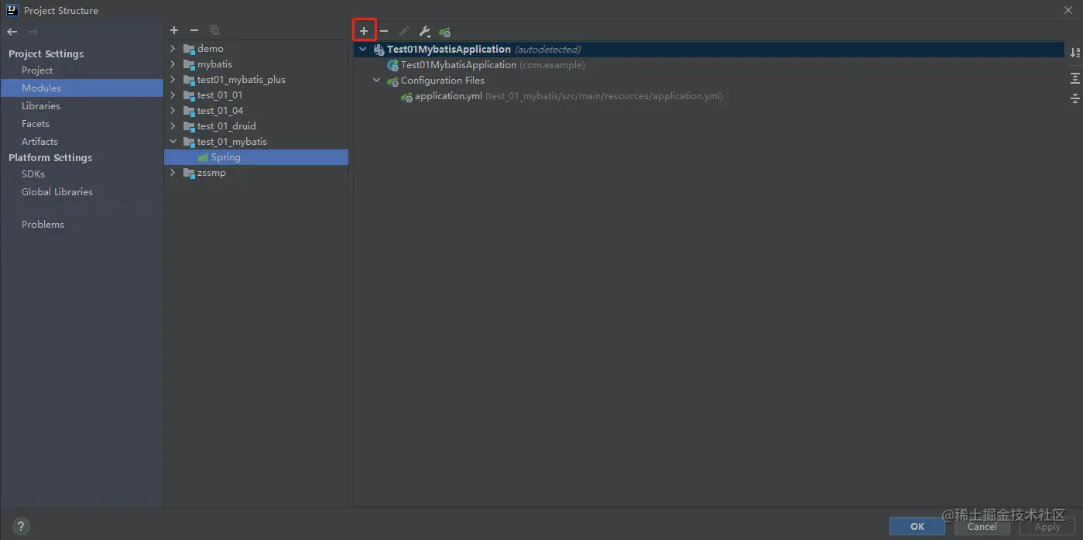Go back with the left arrow

[12, 32]
